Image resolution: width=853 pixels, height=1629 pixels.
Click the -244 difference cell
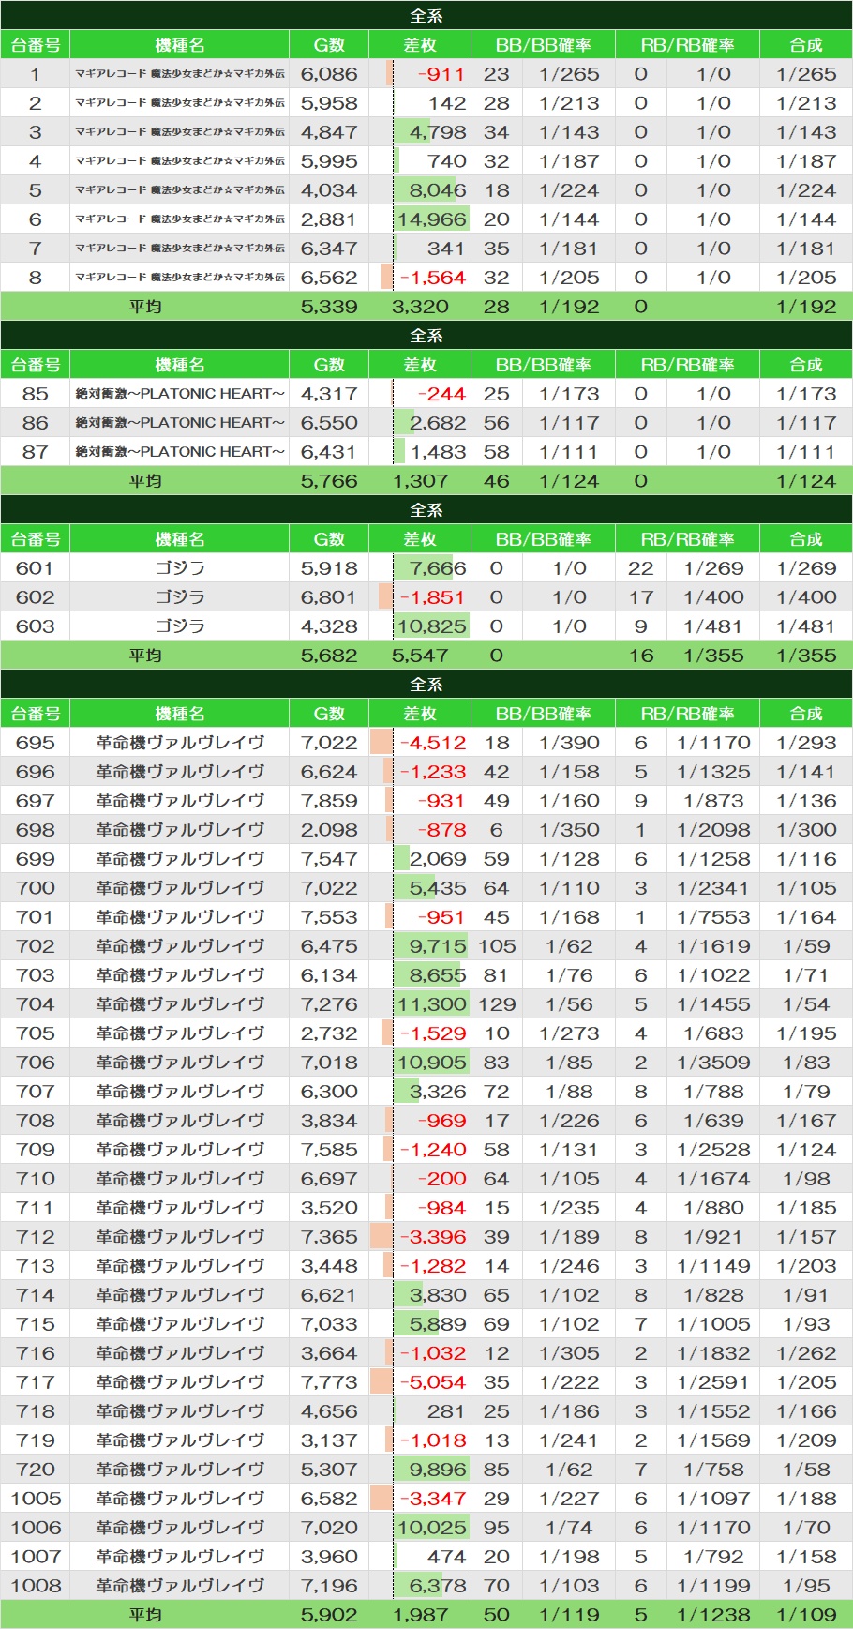(x=441, y=394)
